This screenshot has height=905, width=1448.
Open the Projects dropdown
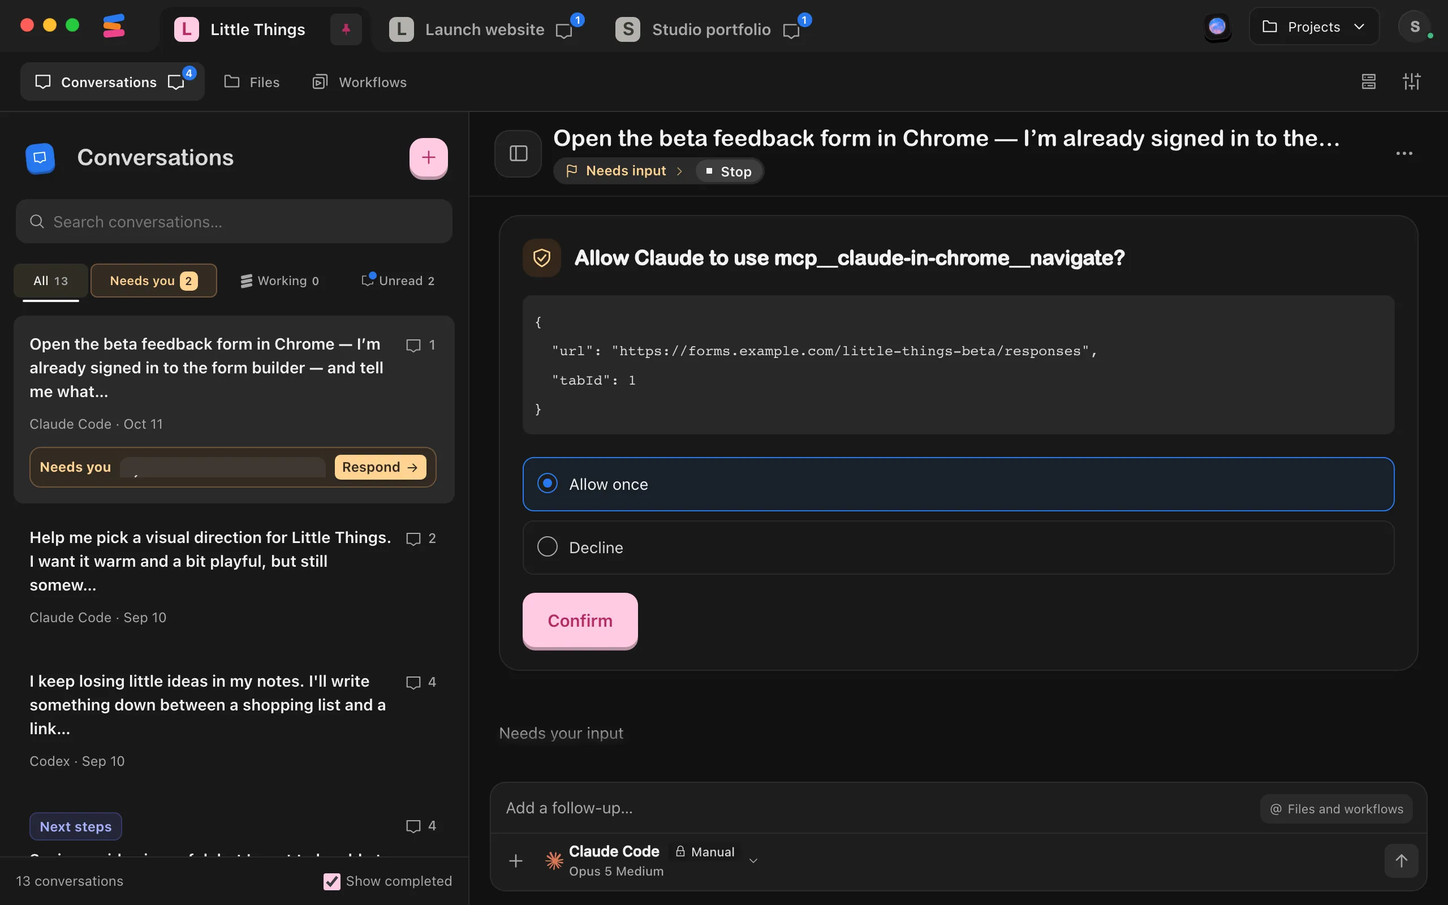pyautogui.click(x=1314, y=27)
